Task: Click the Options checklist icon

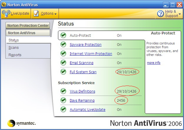Action: (36, 14)
